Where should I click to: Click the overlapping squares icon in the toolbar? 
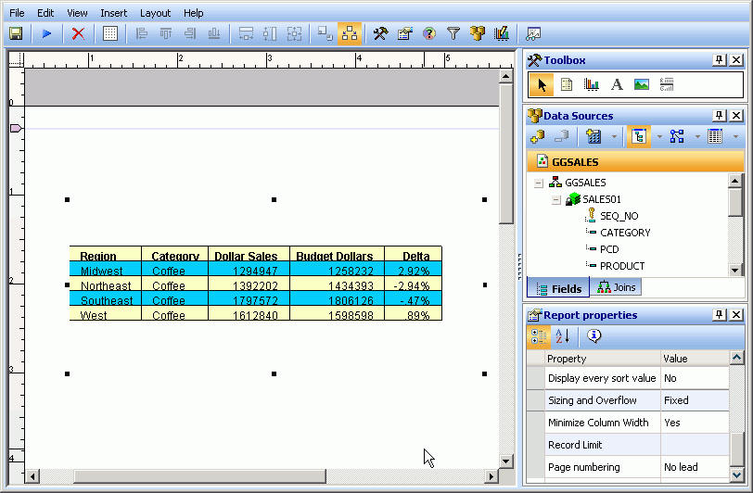[x=325, y=33]
